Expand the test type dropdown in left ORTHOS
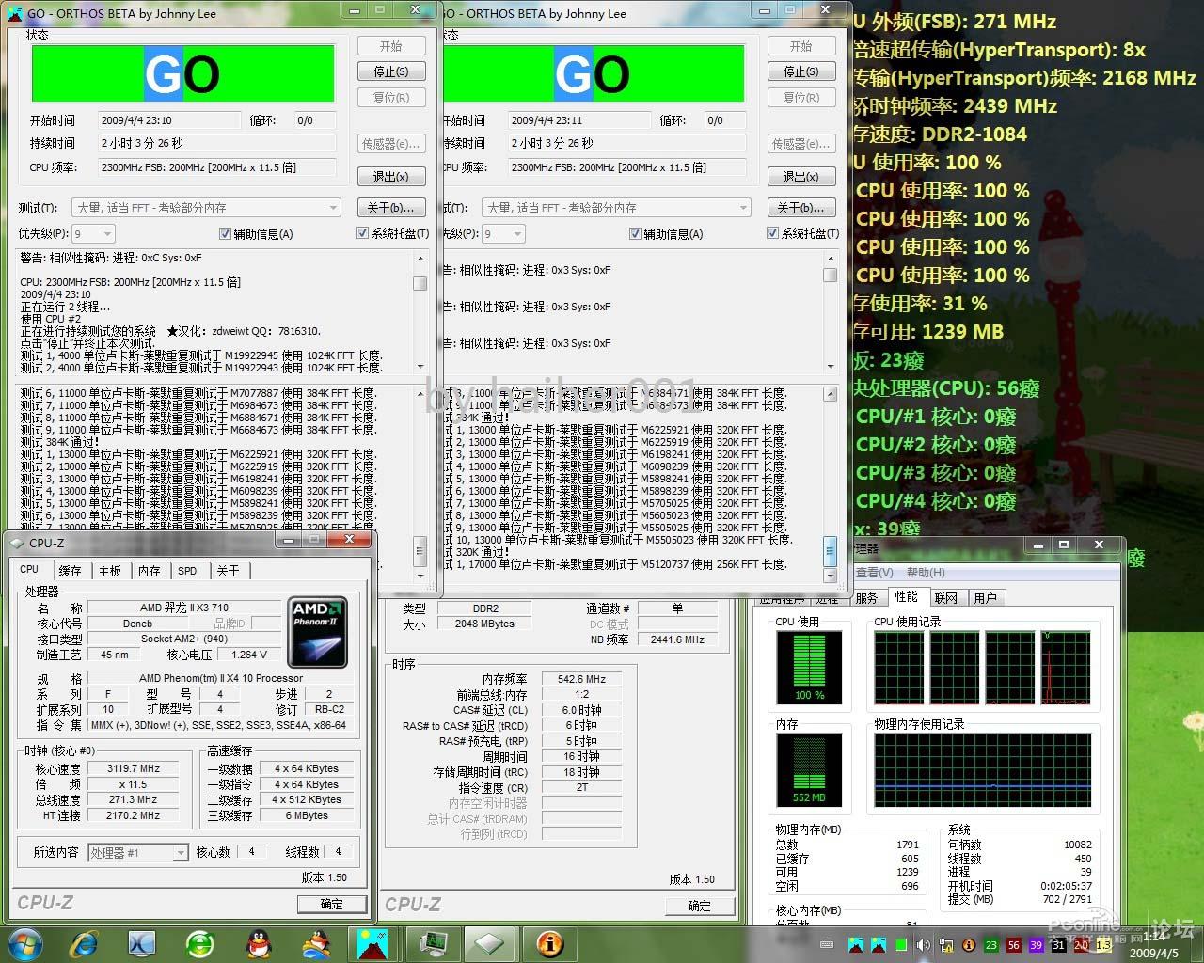This screenshot has width=1204, height=963. [333, 208]
